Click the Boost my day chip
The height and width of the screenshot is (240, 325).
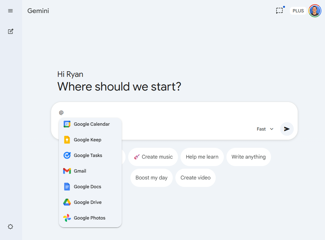[151, 178]
